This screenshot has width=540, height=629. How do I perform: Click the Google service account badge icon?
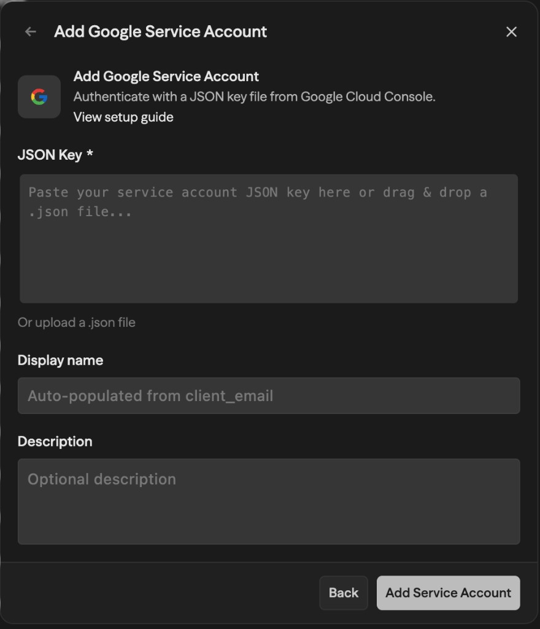pyautogui.click(x=39, y=96)
